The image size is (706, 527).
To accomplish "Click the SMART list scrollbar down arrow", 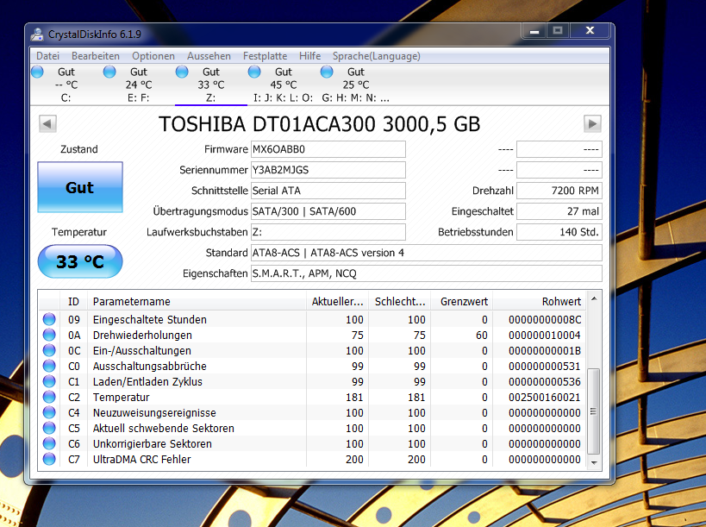I will 594,462.
